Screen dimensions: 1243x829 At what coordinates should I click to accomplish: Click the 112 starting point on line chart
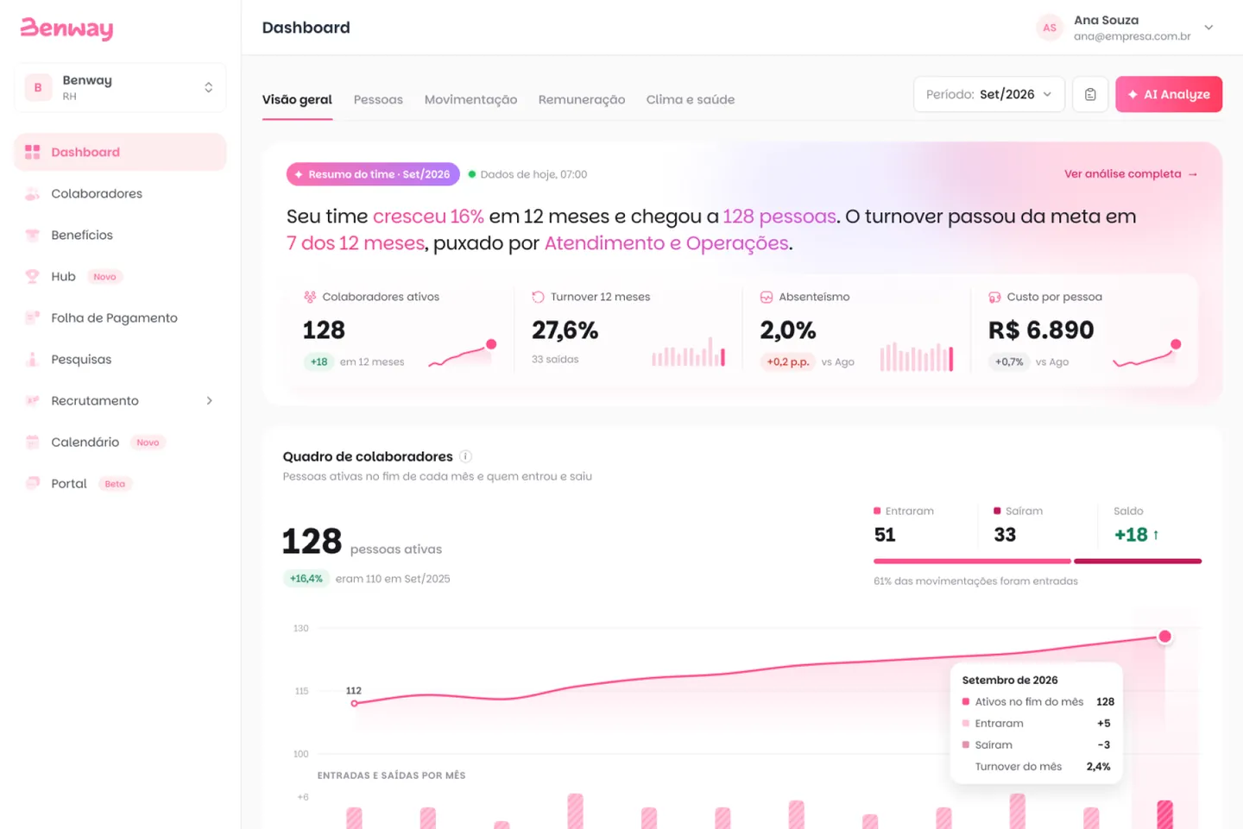tap(354, 703)
